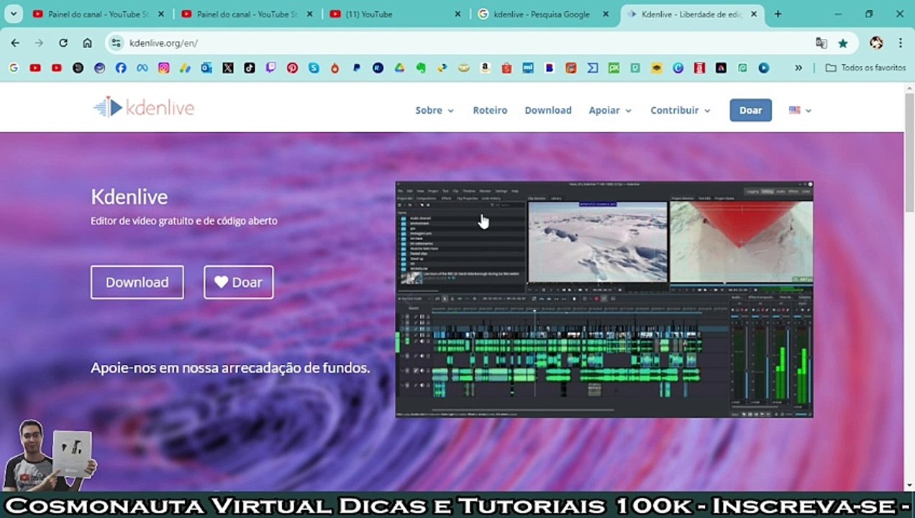Expand the Apoiar menu
915x518 pixels.
pyautogui.click(x=610, y=110)
